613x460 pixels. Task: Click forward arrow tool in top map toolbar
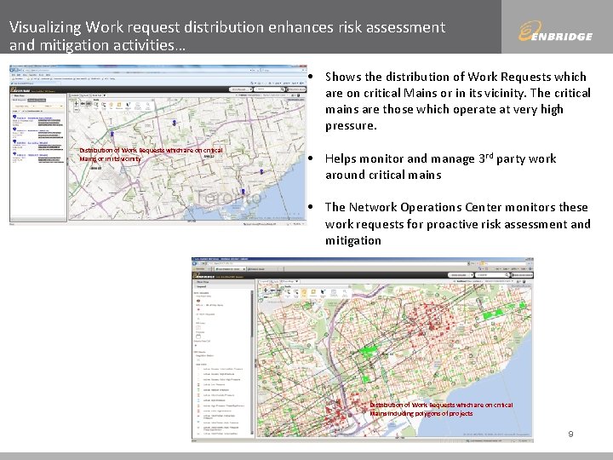(89, 104)
